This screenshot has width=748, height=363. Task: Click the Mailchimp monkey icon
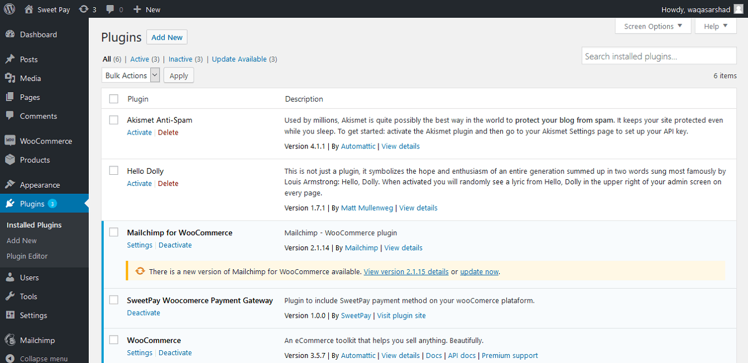10,340
